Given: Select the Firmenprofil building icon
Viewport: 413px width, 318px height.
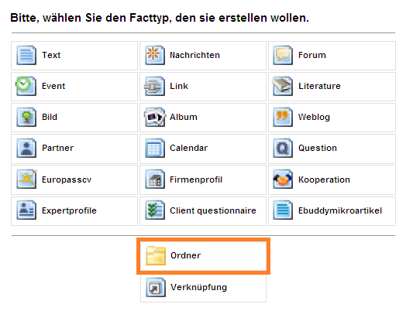Looking at the screenshot, I should click(155, 180).
